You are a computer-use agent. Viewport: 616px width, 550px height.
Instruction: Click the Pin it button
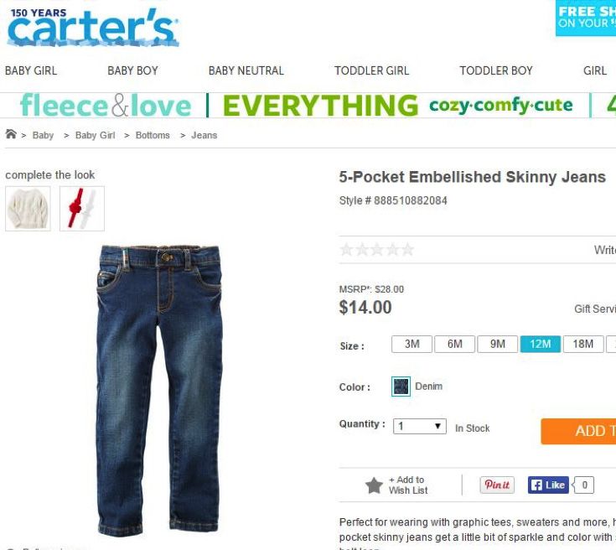tap(497, 485)
